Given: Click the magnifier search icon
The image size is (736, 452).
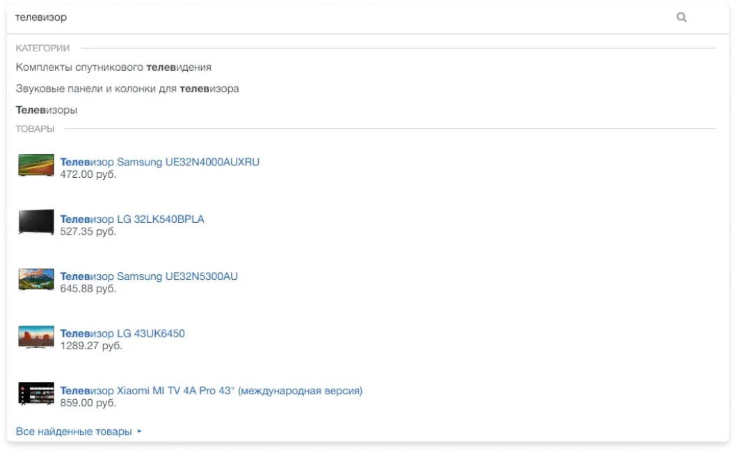Looking at the screenshot, I should 681,17.
